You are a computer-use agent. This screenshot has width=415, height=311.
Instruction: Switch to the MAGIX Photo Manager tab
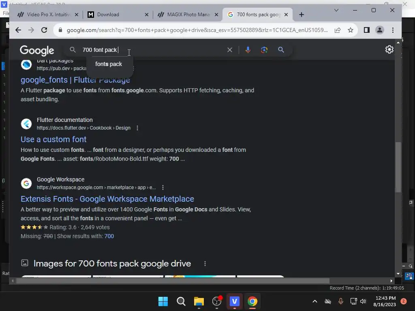(x=188, y=15)
